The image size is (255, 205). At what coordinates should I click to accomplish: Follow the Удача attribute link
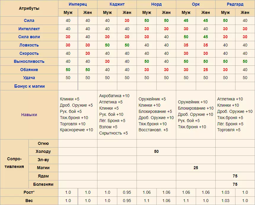point(29,78)
